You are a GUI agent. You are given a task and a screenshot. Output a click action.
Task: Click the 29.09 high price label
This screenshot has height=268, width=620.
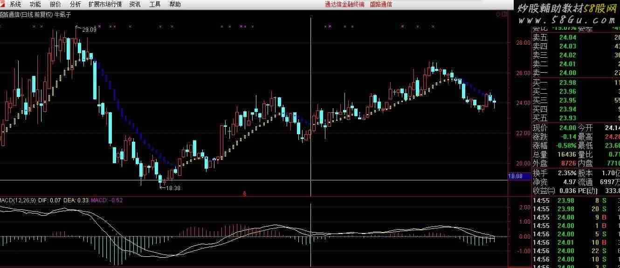[x=89, y=30]
